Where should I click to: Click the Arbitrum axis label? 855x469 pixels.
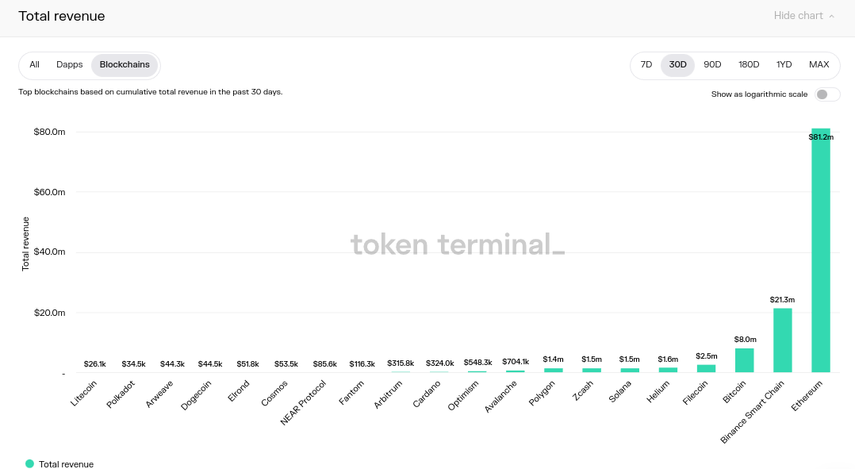pyautogui.click(x=388, y=394)
